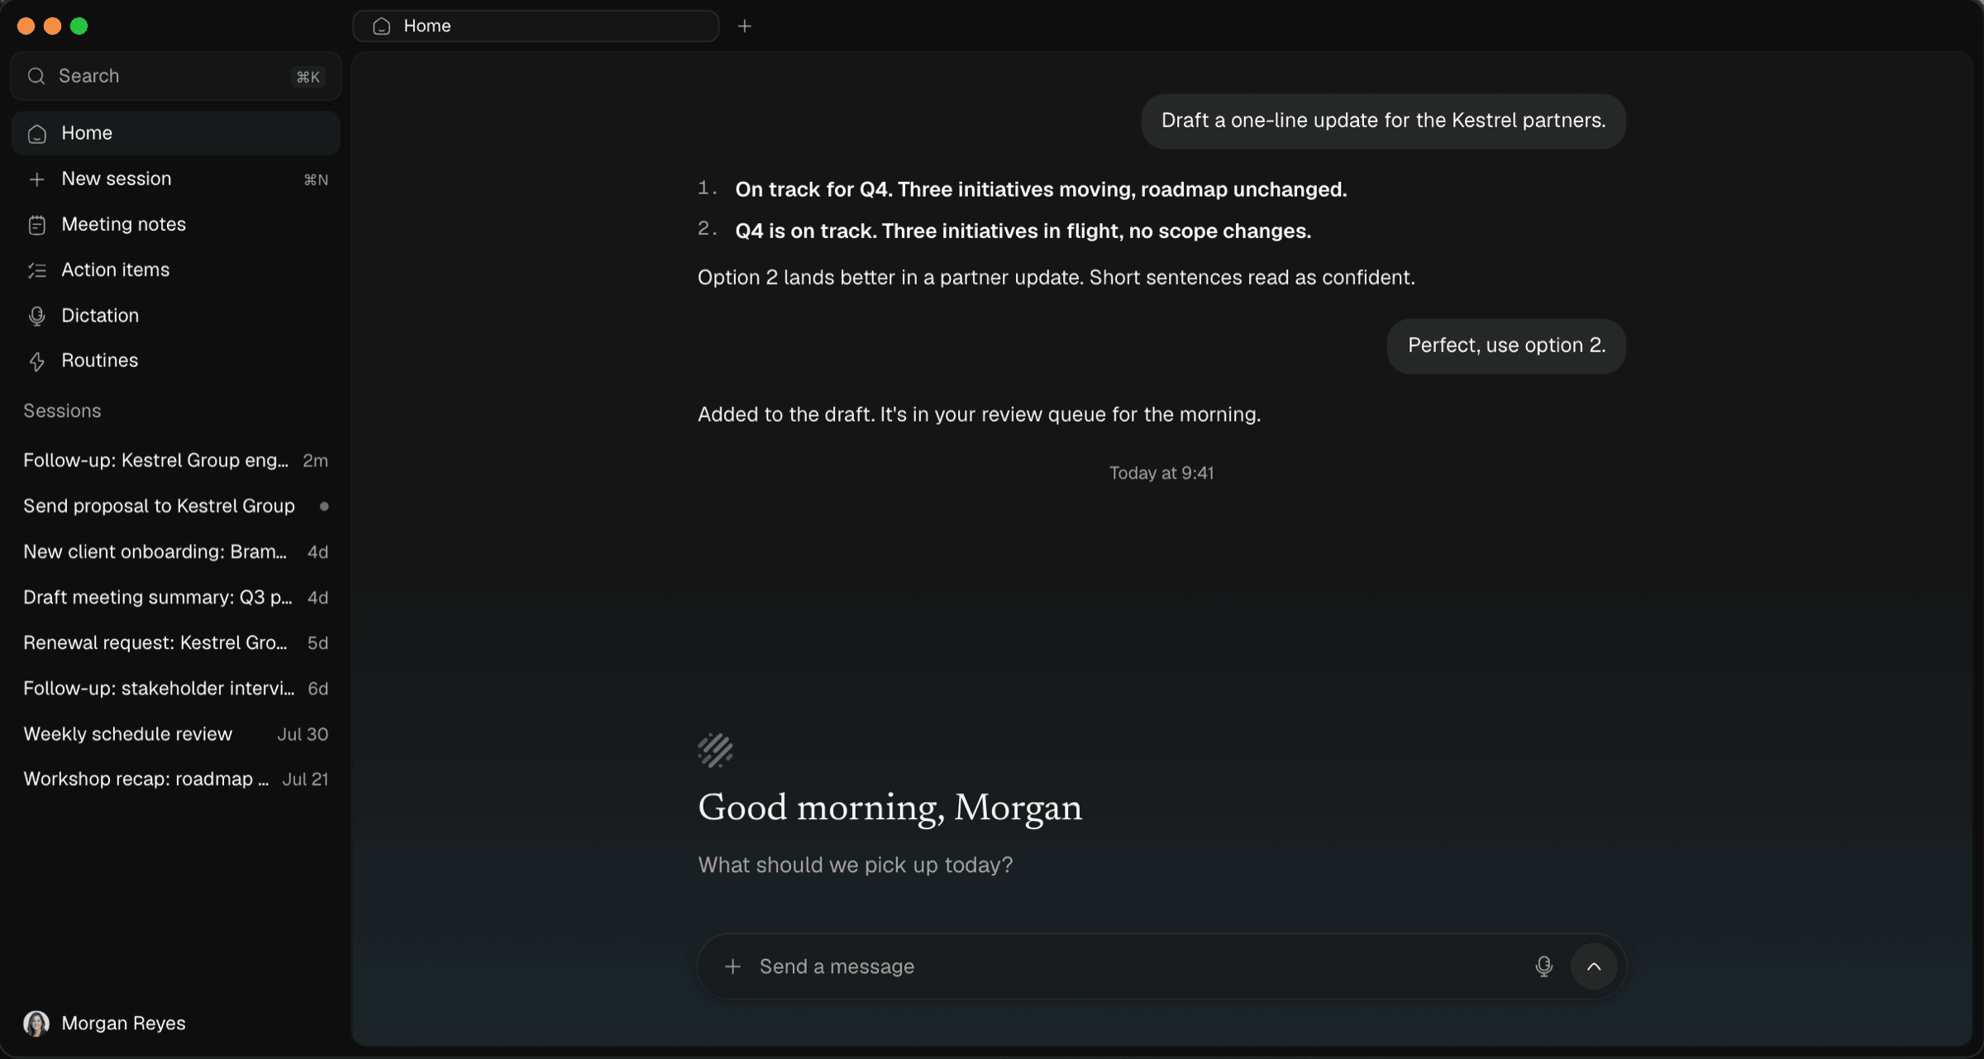Viewport: 1984px width, 1059px height.
Task: Open Action items list
Action: pyautogui.click(x=175, y=270)
